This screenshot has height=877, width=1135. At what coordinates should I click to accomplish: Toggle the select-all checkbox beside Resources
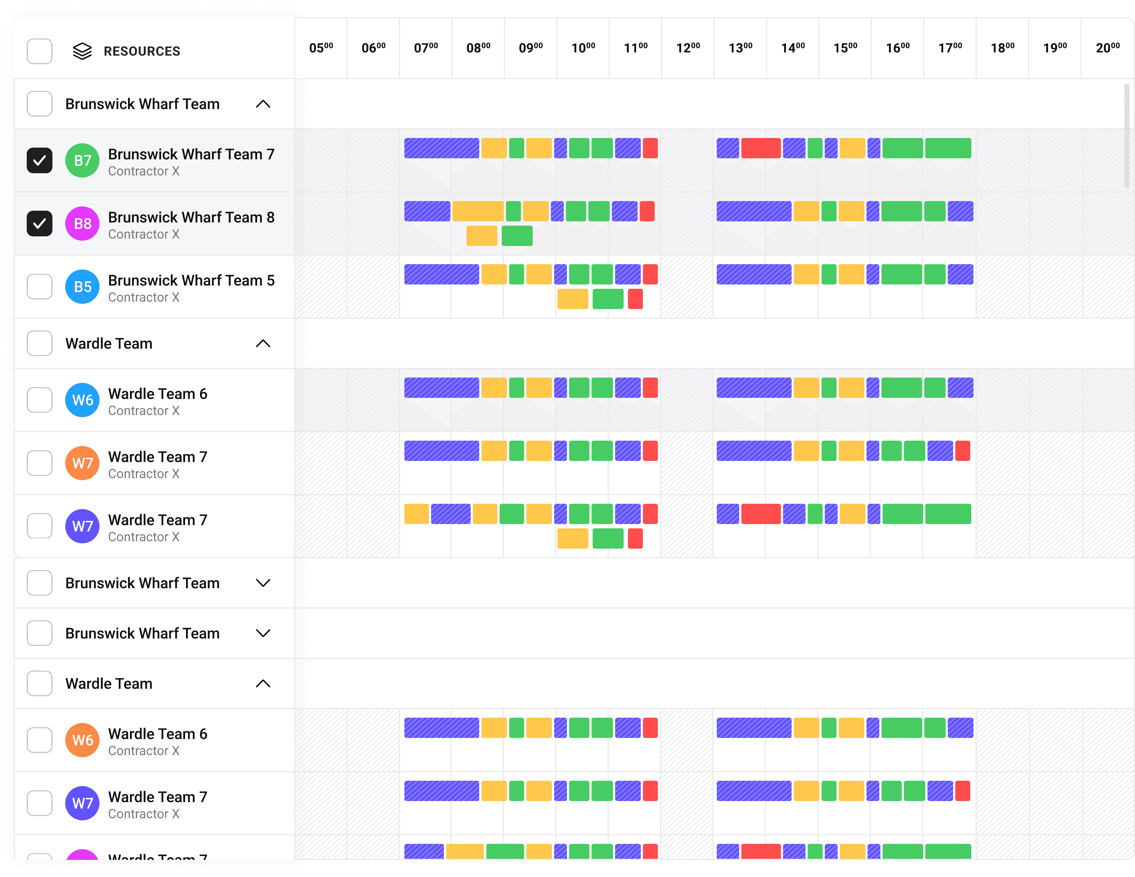coord(40,51)
